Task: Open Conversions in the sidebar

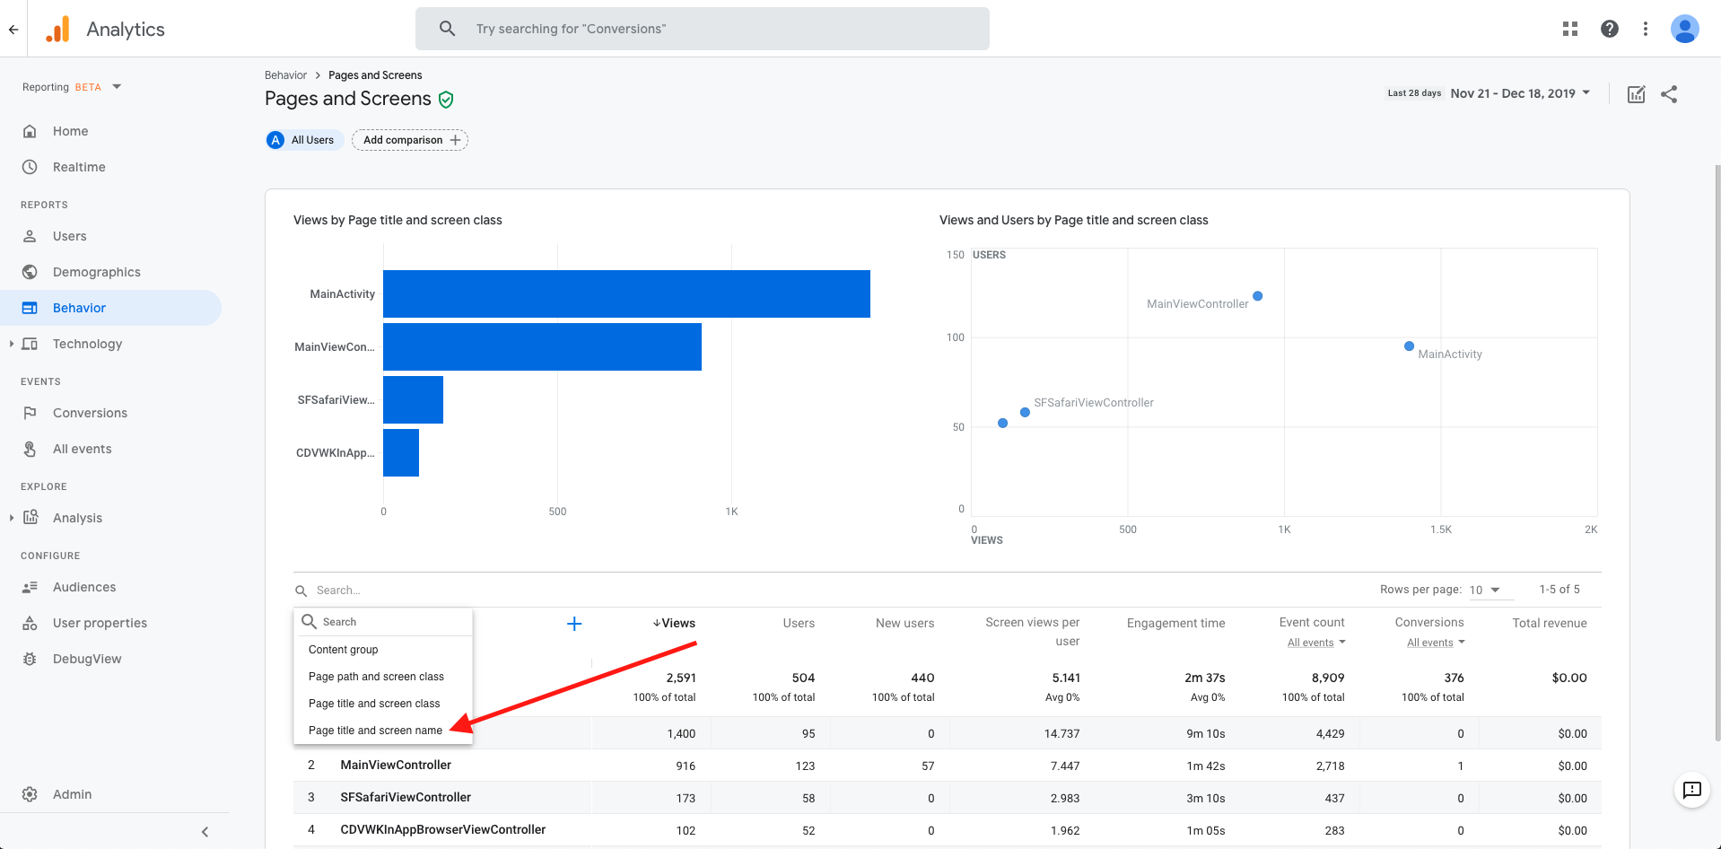Action: 90,413
